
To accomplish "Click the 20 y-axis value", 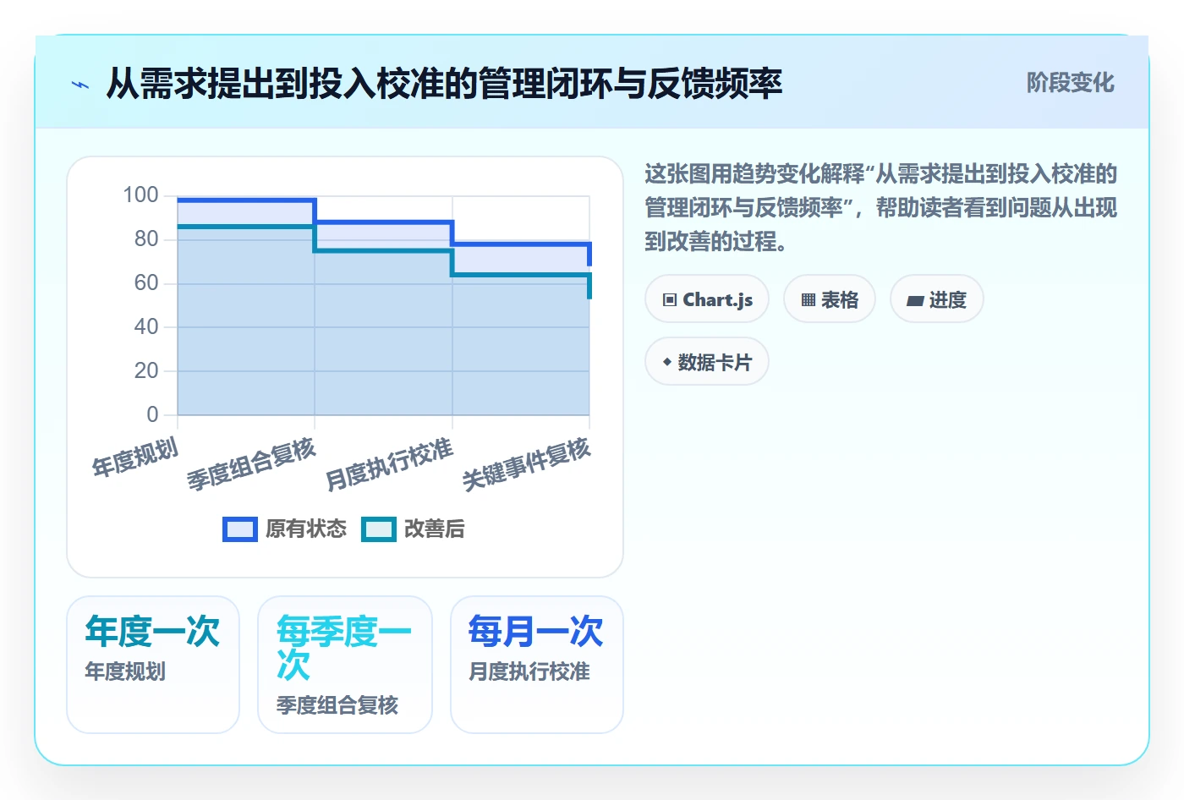I will point(146,371).
